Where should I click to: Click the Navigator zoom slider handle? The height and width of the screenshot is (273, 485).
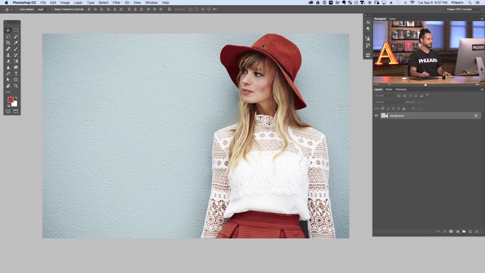tap(426, 84)
